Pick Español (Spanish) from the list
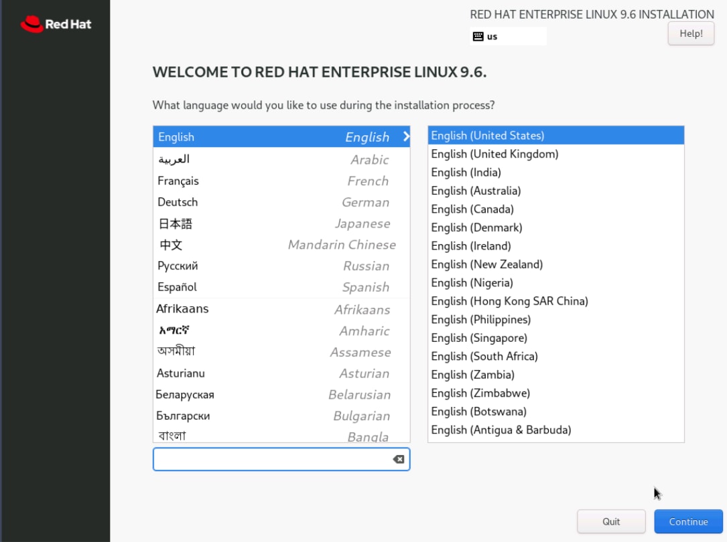 tap(281, 287)
